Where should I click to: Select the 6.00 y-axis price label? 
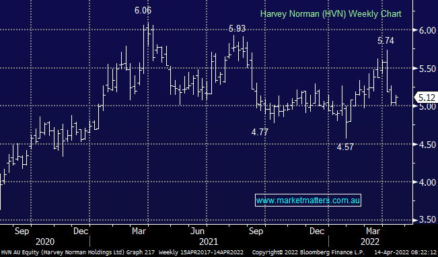point(427,30)
